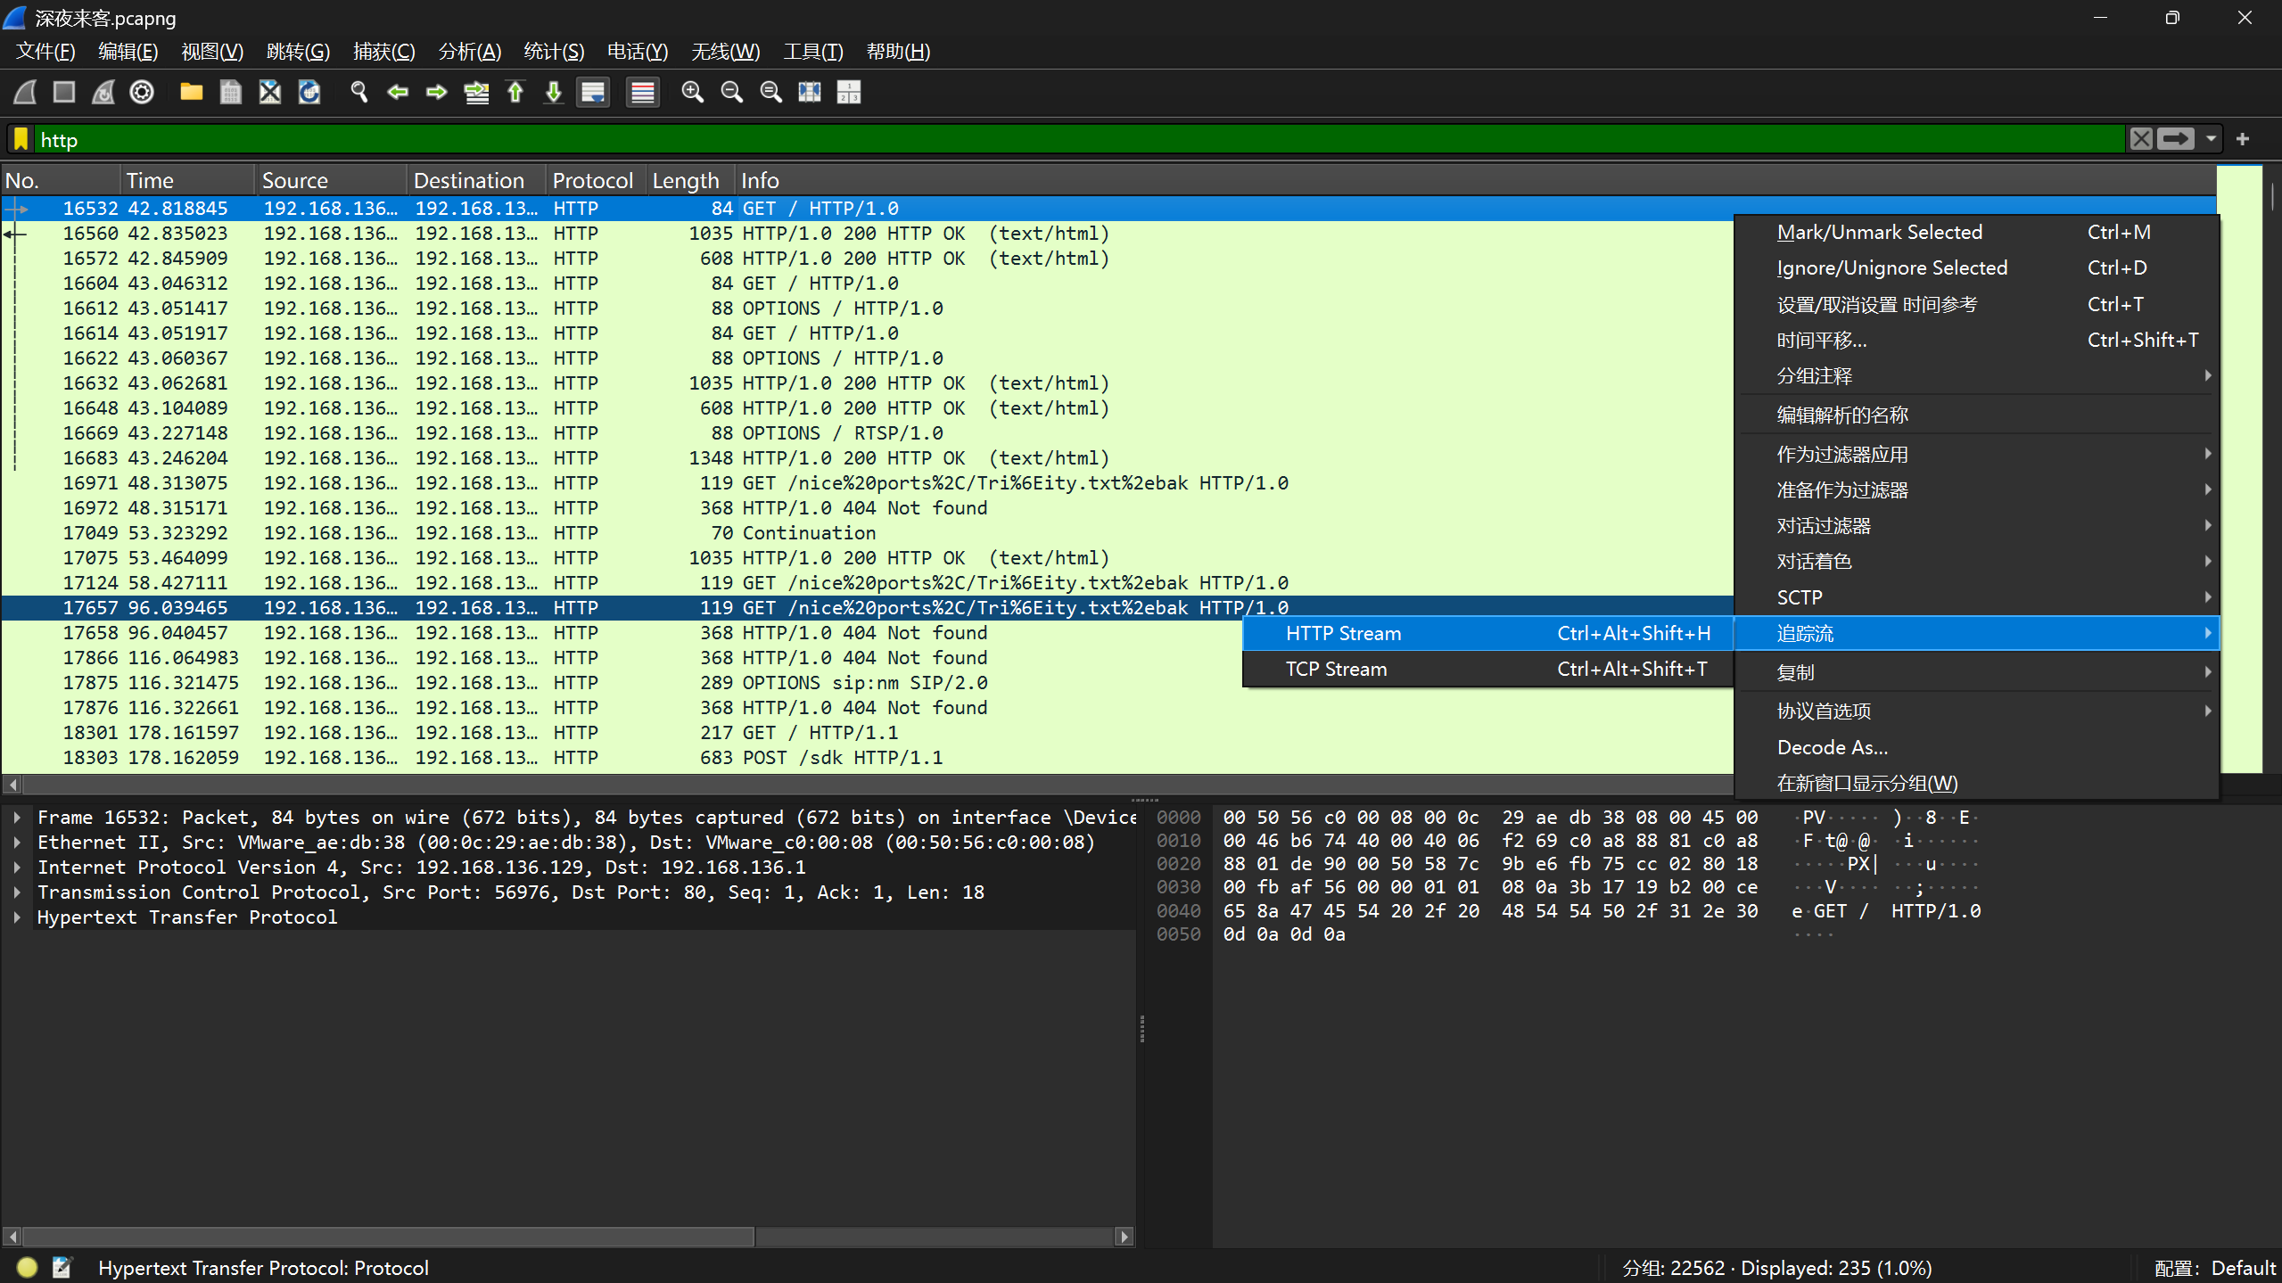Reload the current capture file
Screen dimensions: 2282x1283
coord(309,92)
